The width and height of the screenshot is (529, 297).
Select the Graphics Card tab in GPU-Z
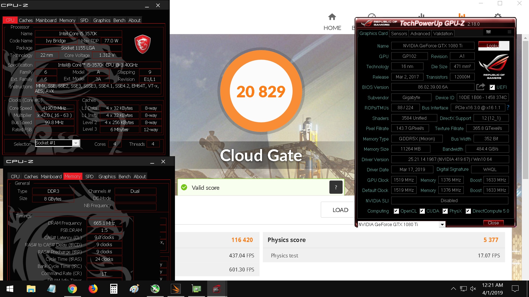coord(373,33)
